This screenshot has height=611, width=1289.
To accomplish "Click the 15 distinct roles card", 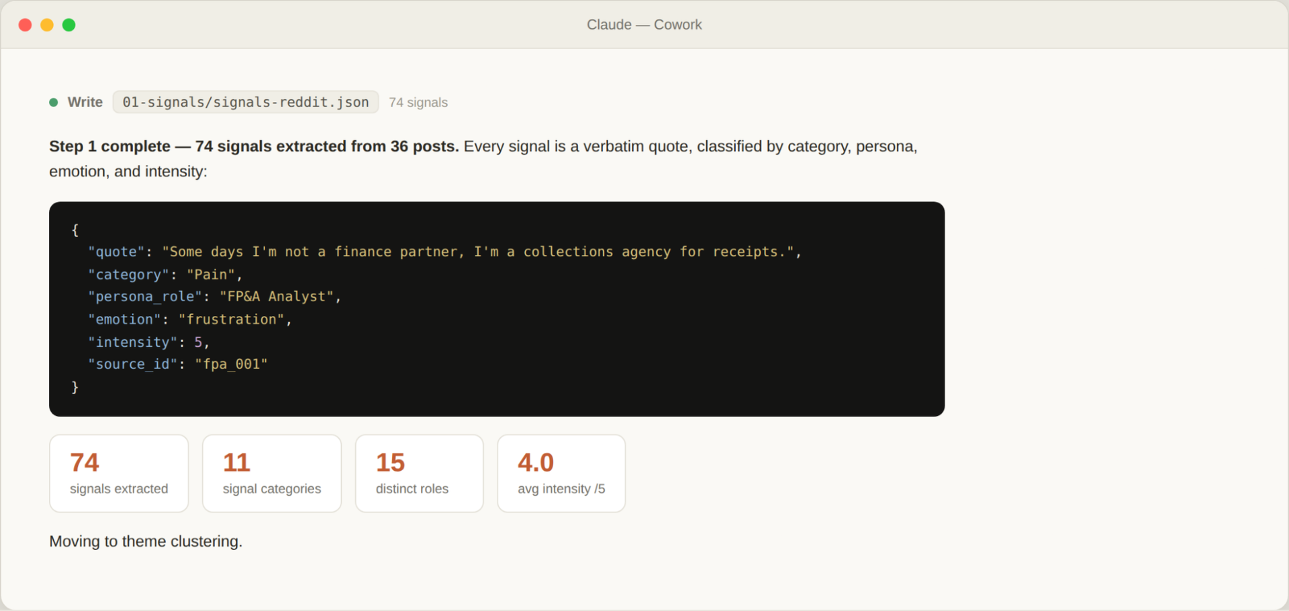I will (x=420, y=474).
